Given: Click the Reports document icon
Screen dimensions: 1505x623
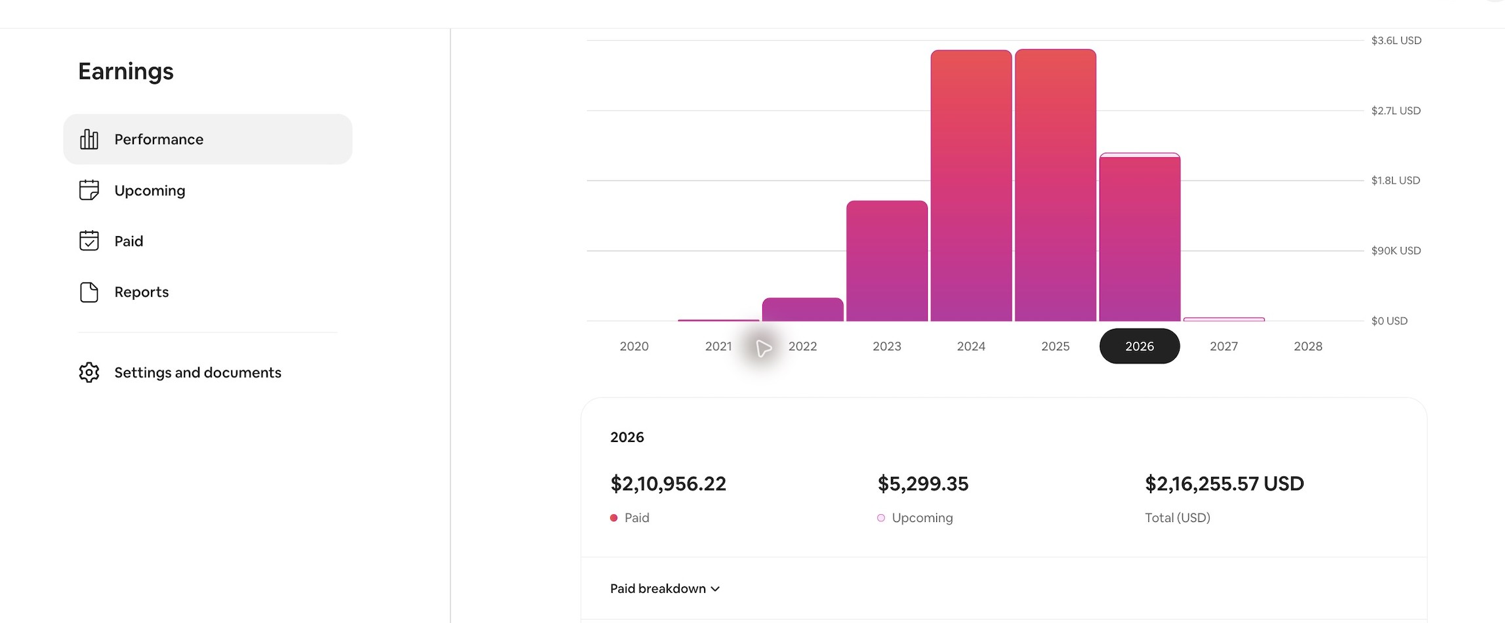Looking at the screenshot, I should tap(89, 292).
